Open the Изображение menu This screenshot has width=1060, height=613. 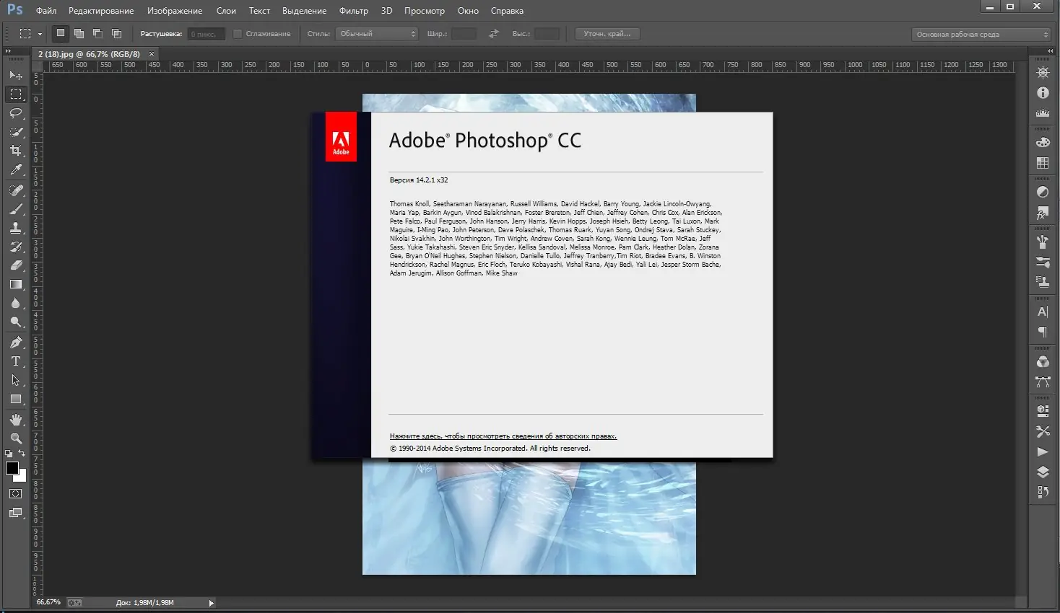point(175,11)
